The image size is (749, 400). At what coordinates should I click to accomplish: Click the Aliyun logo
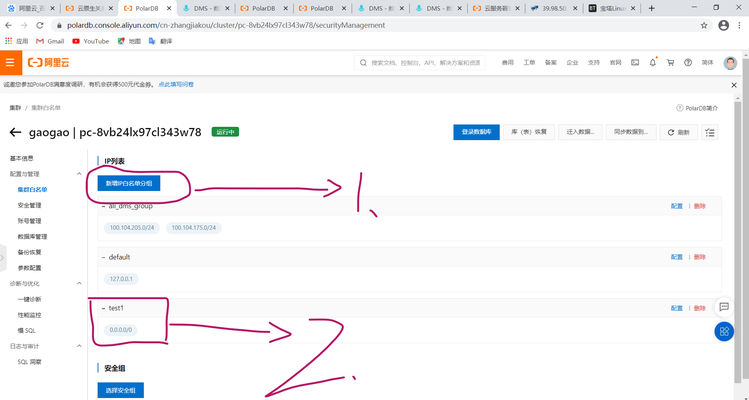click(49, 63)
